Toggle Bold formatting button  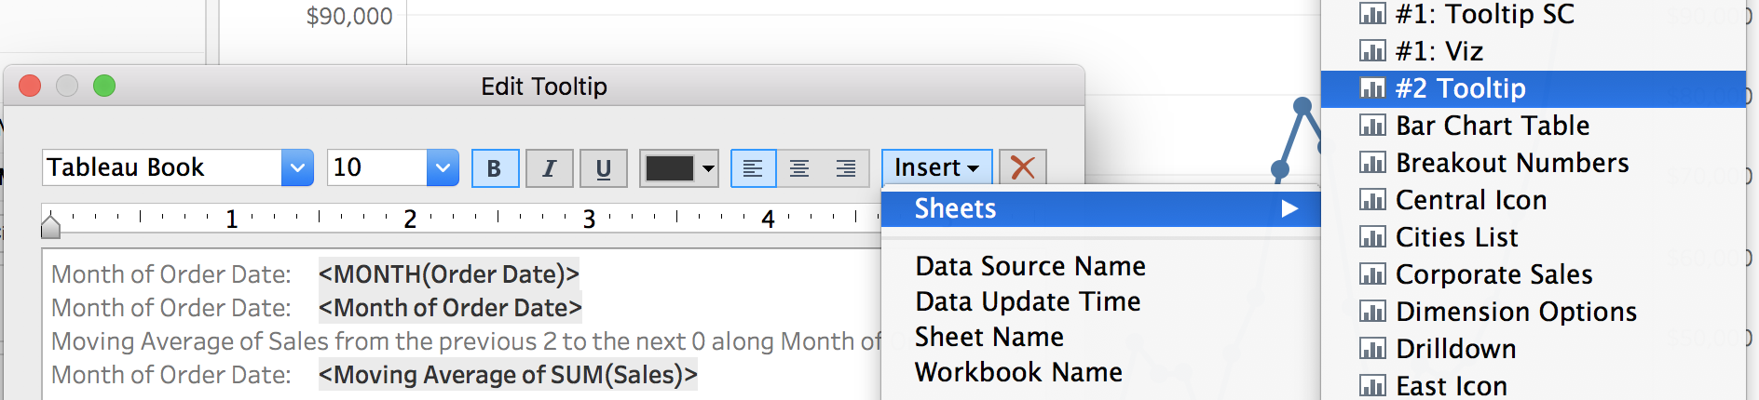(495, 168)
